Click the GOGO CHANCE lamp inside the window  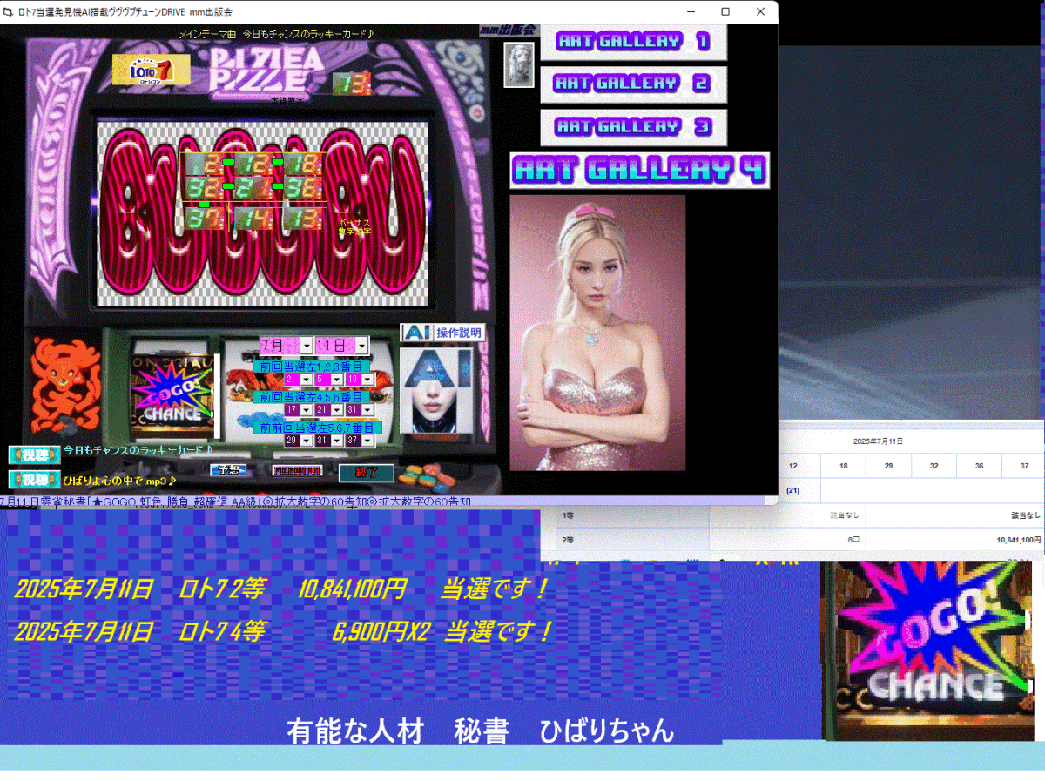tap(172, 396)
